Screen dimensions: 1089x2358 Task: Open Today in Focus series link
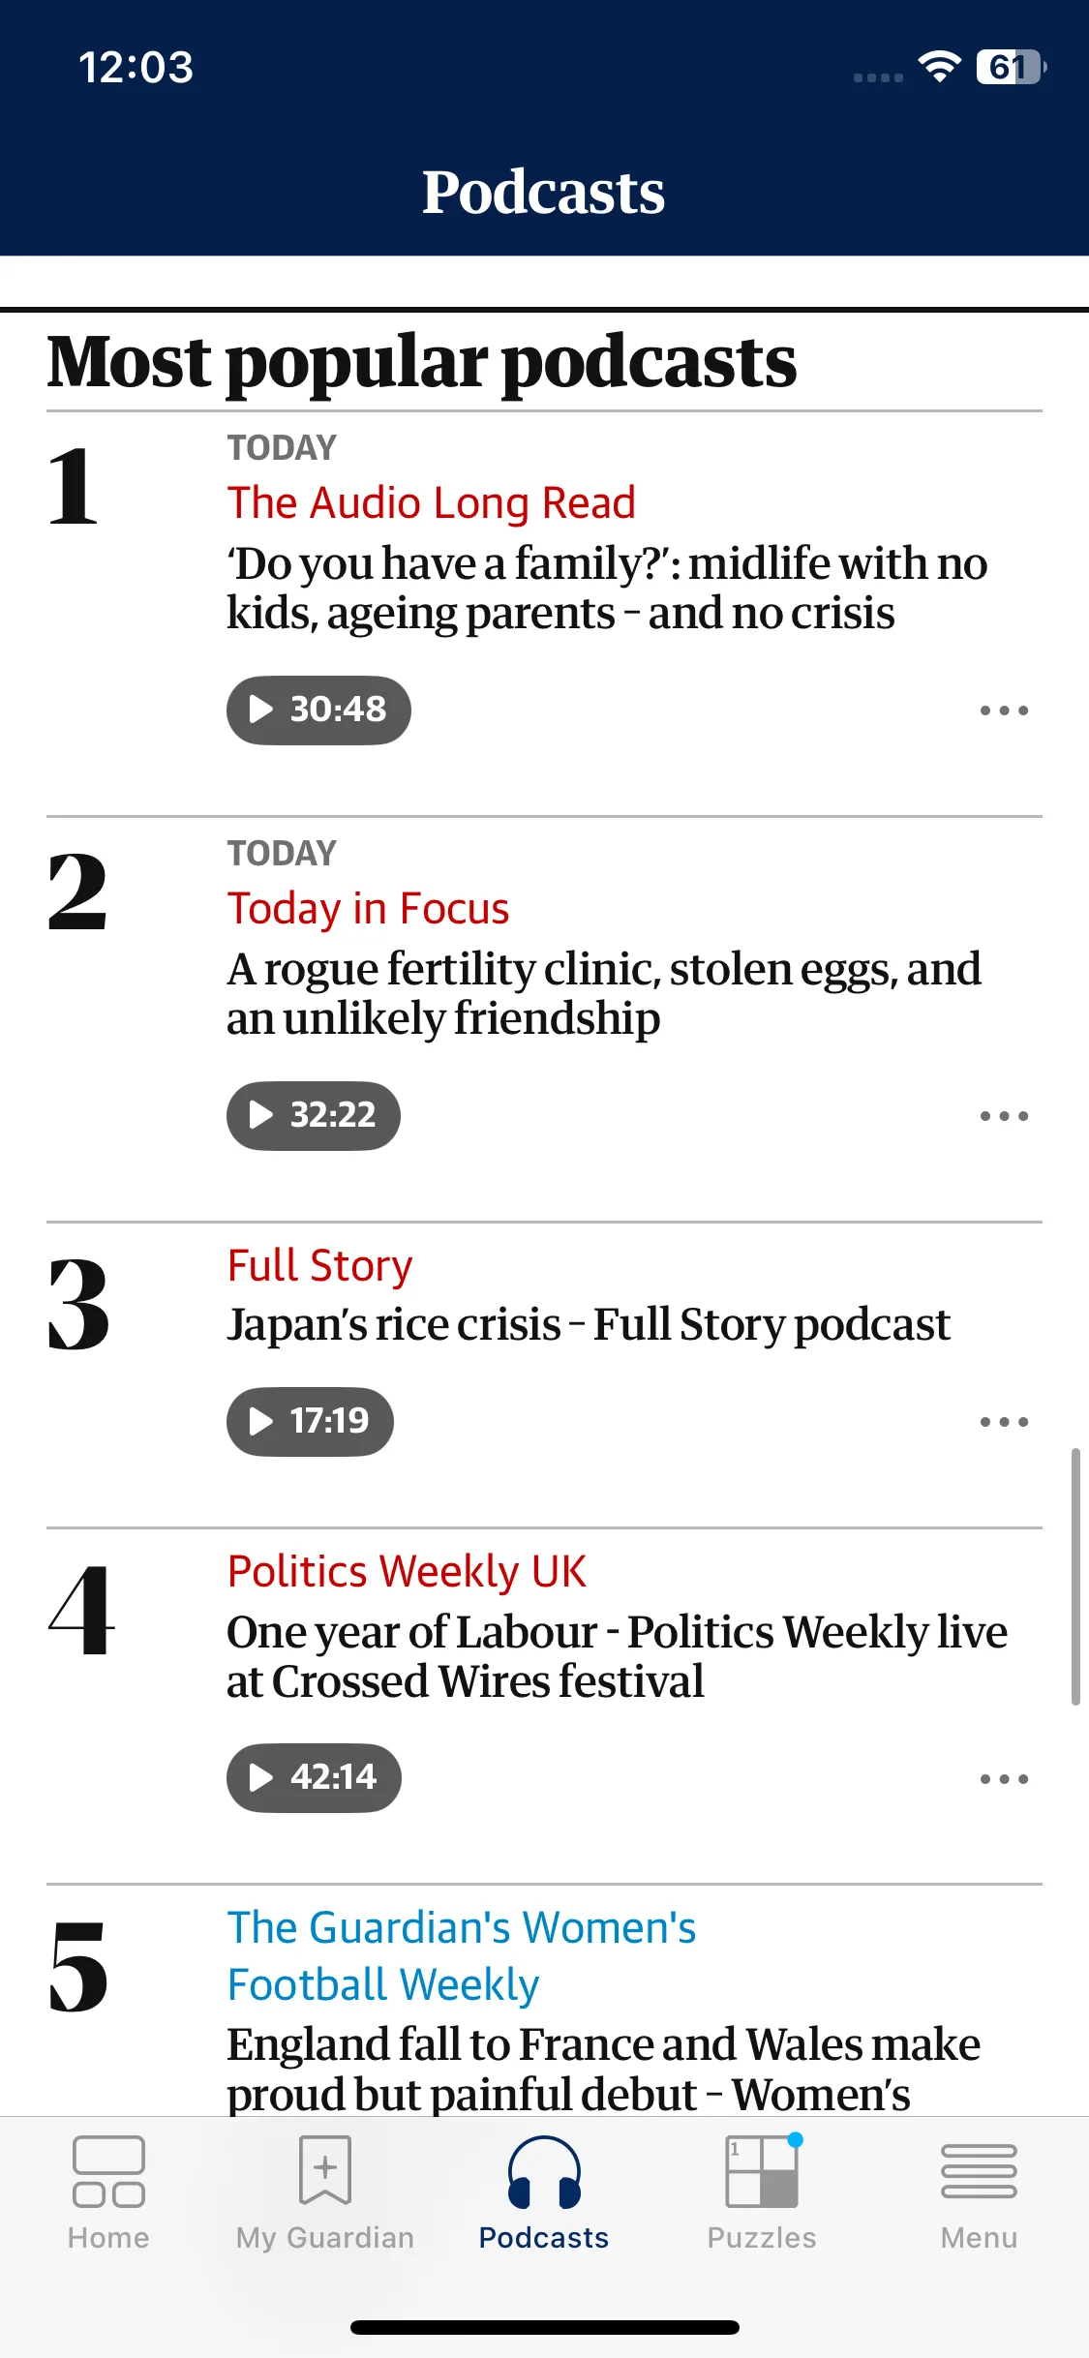(x=368, y=909)
